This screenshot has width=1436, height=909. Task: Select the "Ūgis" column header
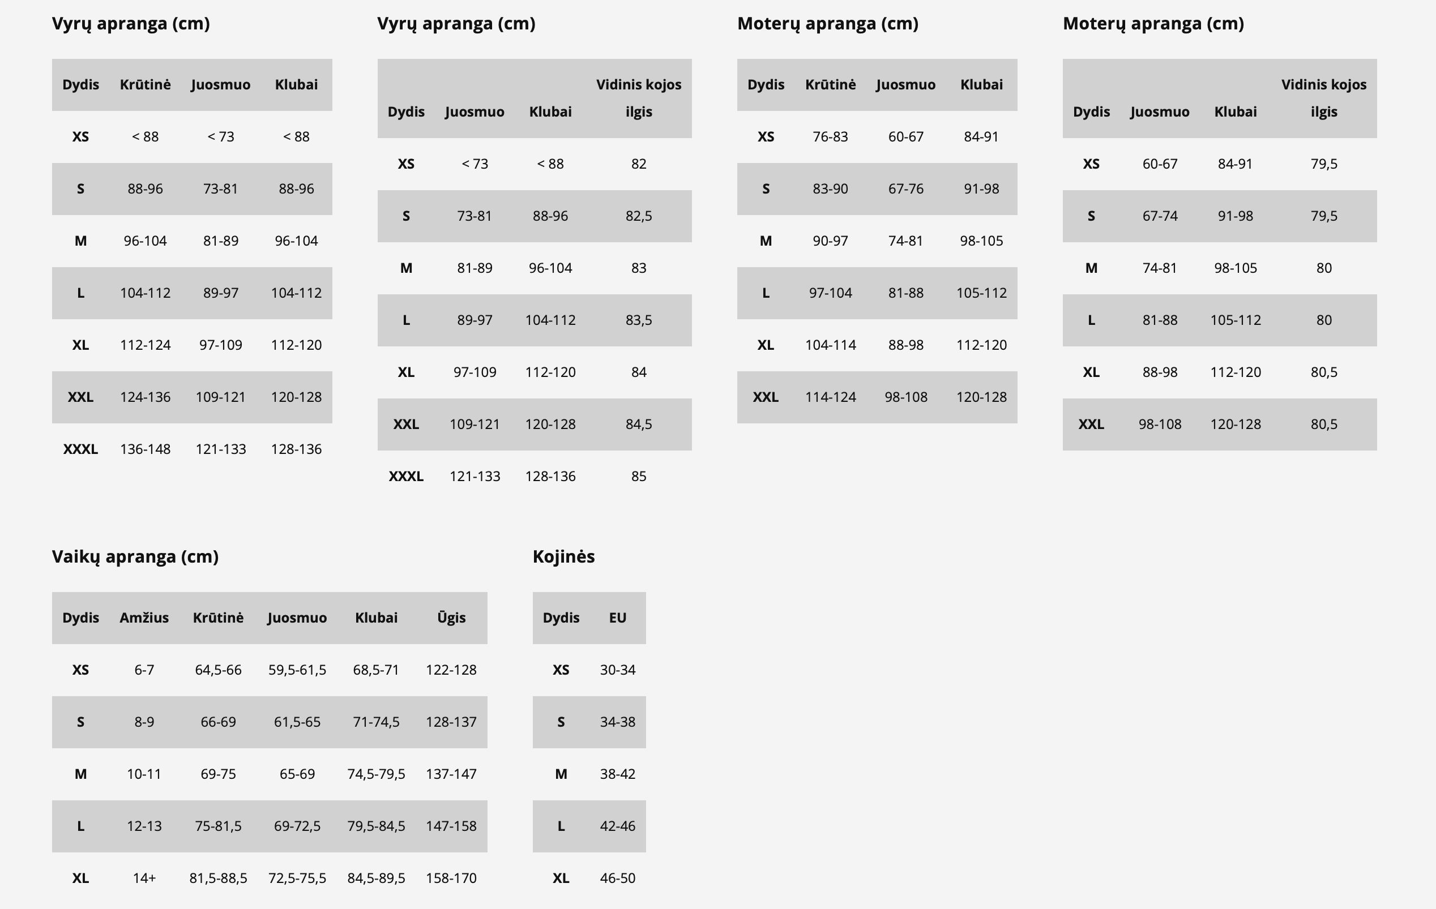point(451,618)
